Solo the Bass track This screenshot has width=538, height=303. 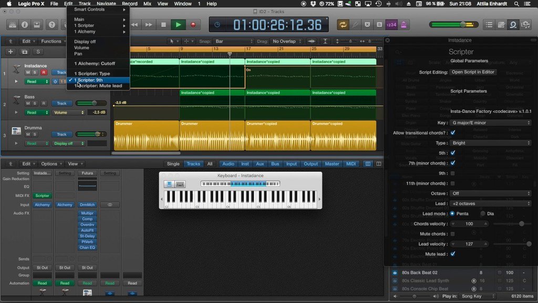pos(35,104)
